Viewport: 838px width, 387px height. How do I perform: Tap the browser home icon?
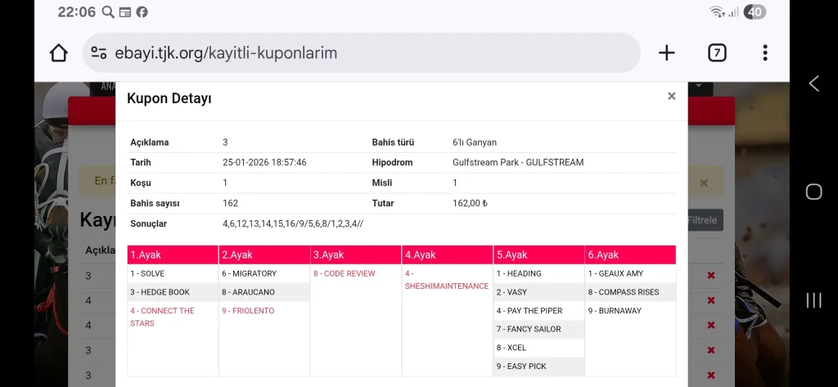click(x=59, y=53)
